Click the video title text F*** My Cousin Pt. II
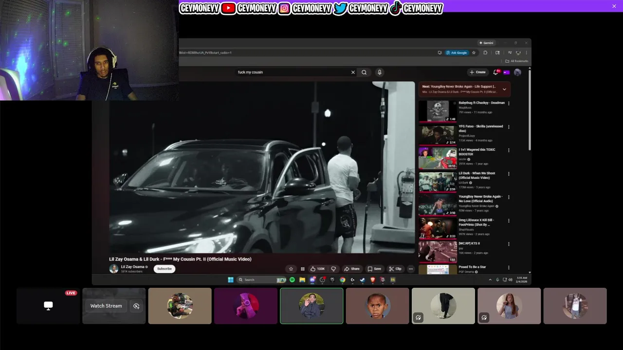 [180, 259]
